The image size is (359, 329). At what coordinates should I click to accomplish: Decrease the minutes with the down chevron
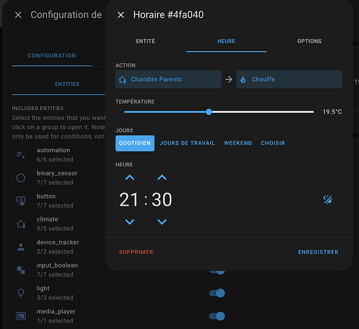coord(162,222)
